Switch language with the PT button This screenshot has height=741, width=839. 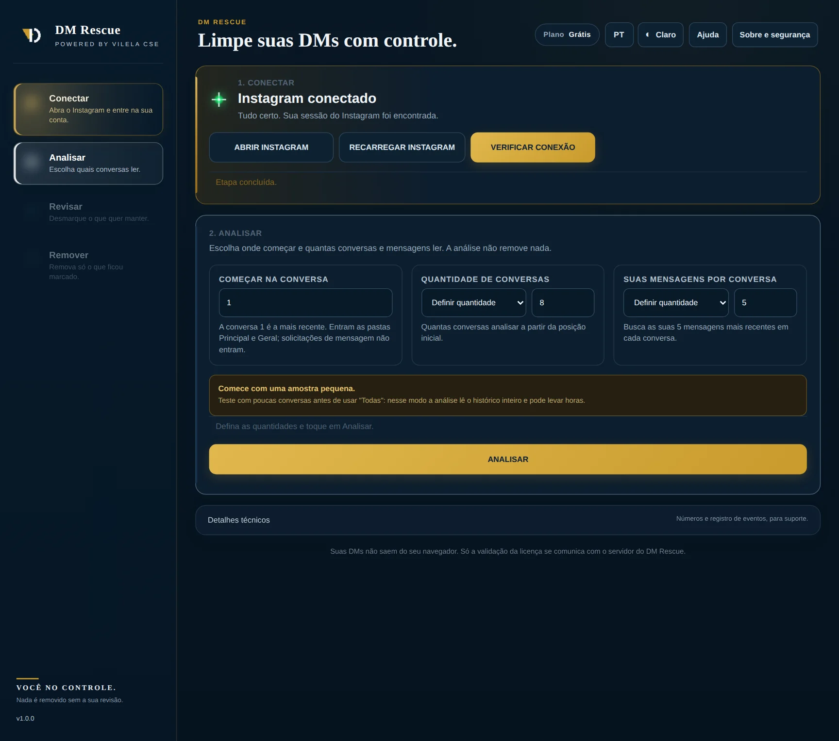(x=619, y=35)
